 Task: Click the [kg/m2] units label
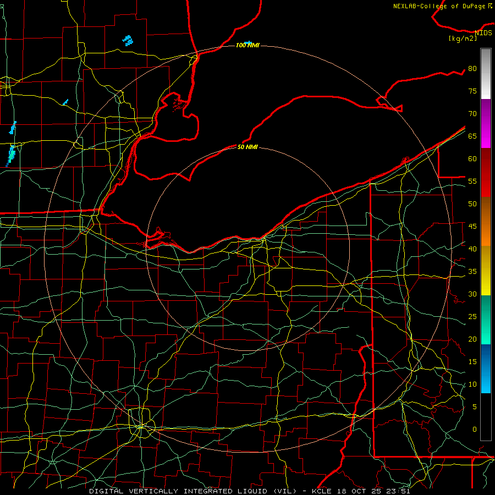(463, 38)
